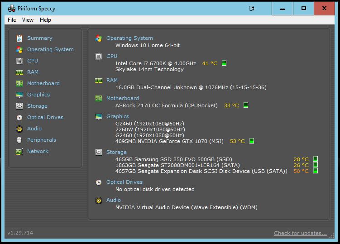The image size is (340, 244).
Task: Click the NVIDIA GeForce GTX 1070 line
Action: pos(169,141)
